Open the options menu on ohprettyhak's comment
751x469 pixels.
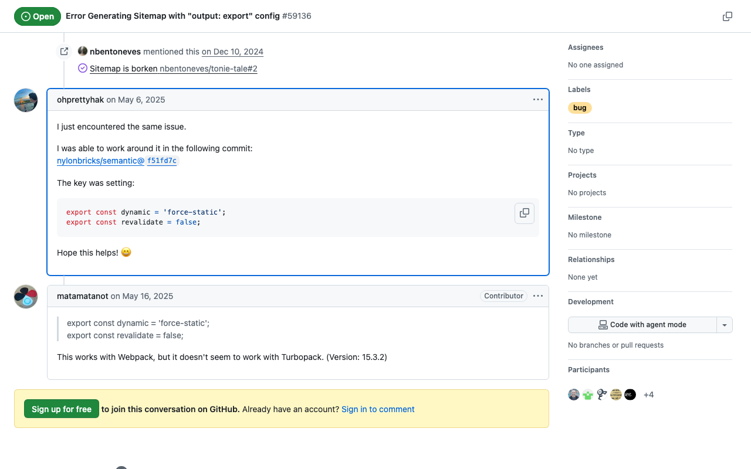coord(537,99)
